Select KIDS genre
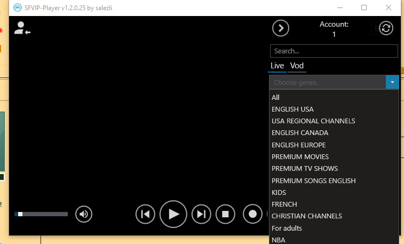This screenshot has height=244, width=404. [334, 192]
